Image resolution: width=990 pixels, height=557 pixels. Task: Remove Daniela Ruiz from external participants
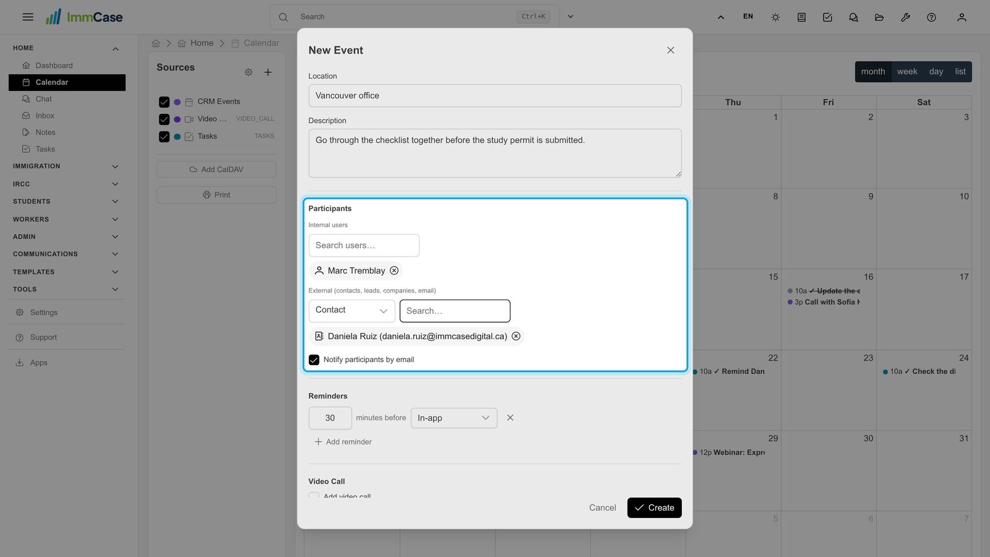click(516, 336)
